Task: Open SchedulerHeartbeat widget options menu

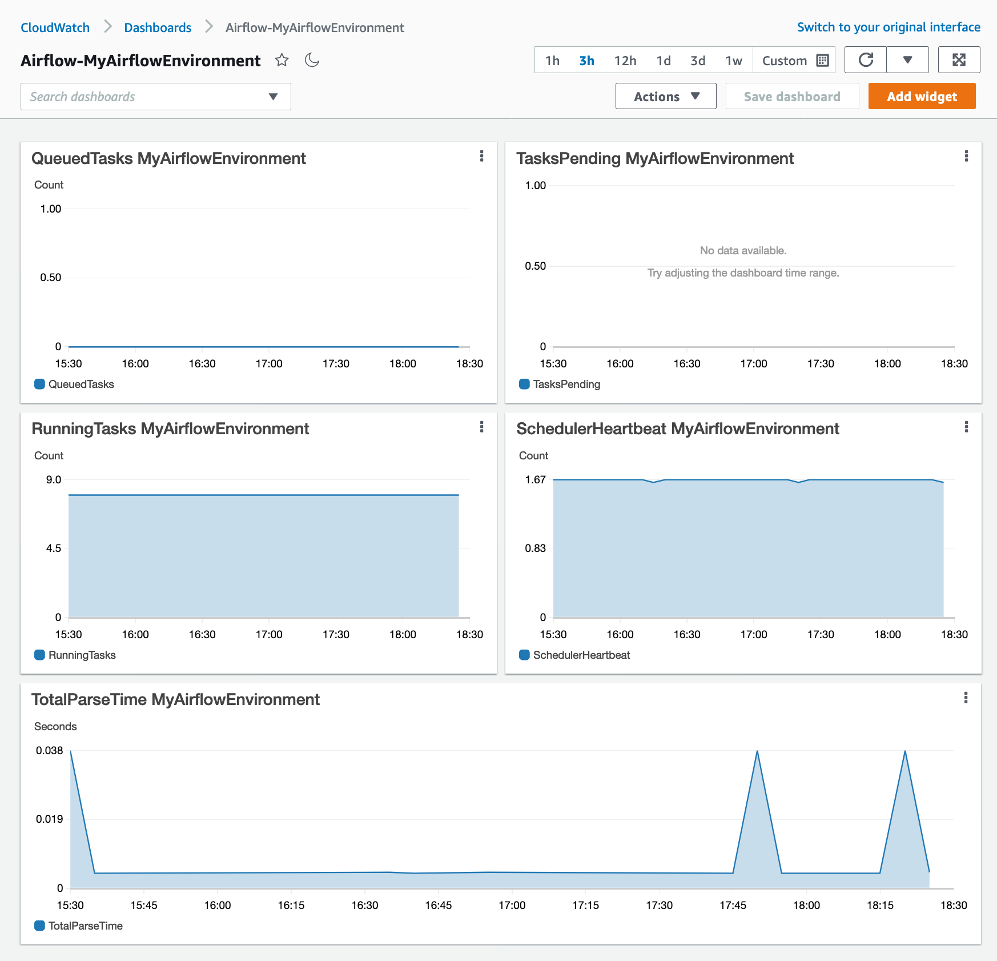Action: 966,427
